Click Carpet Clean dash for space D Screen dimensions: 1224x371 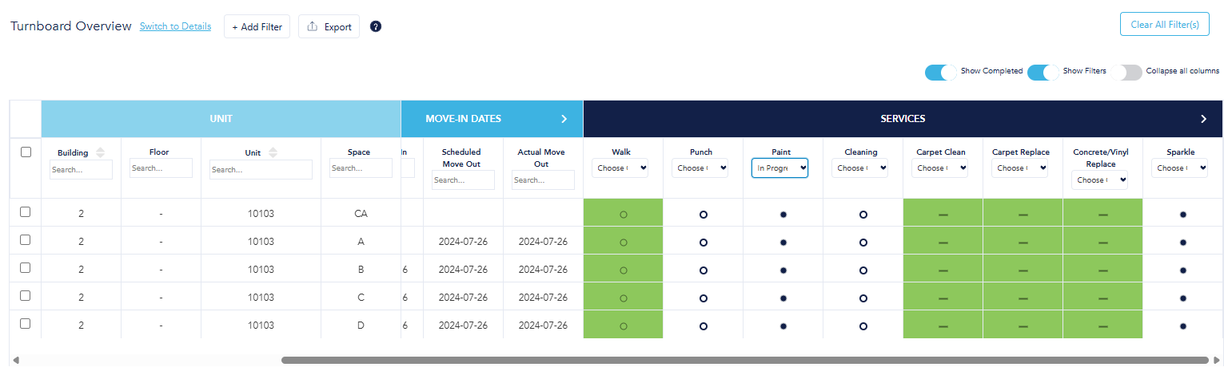pos(943,326)
